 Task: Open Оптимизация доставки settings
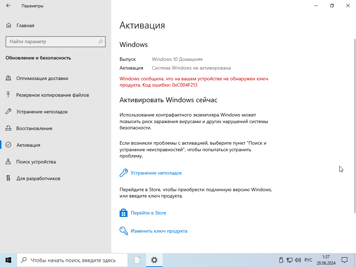[x=42, y=78]
